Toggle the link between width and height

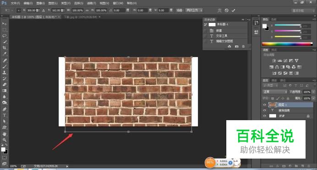87,11
